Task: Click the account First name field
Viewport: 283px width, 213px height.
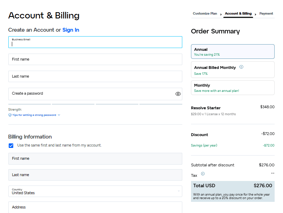Action: [95, 59]
